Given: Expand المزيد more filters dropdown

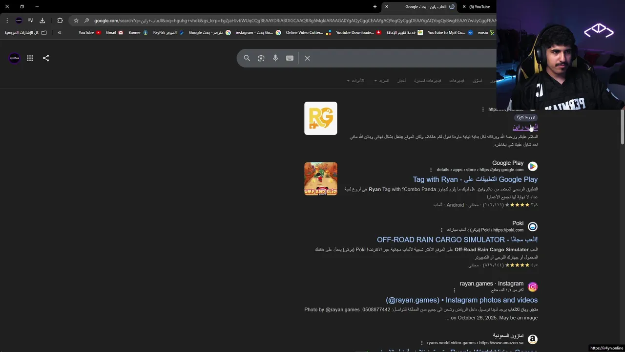Looking at the screenshot, I should [381, 81].
